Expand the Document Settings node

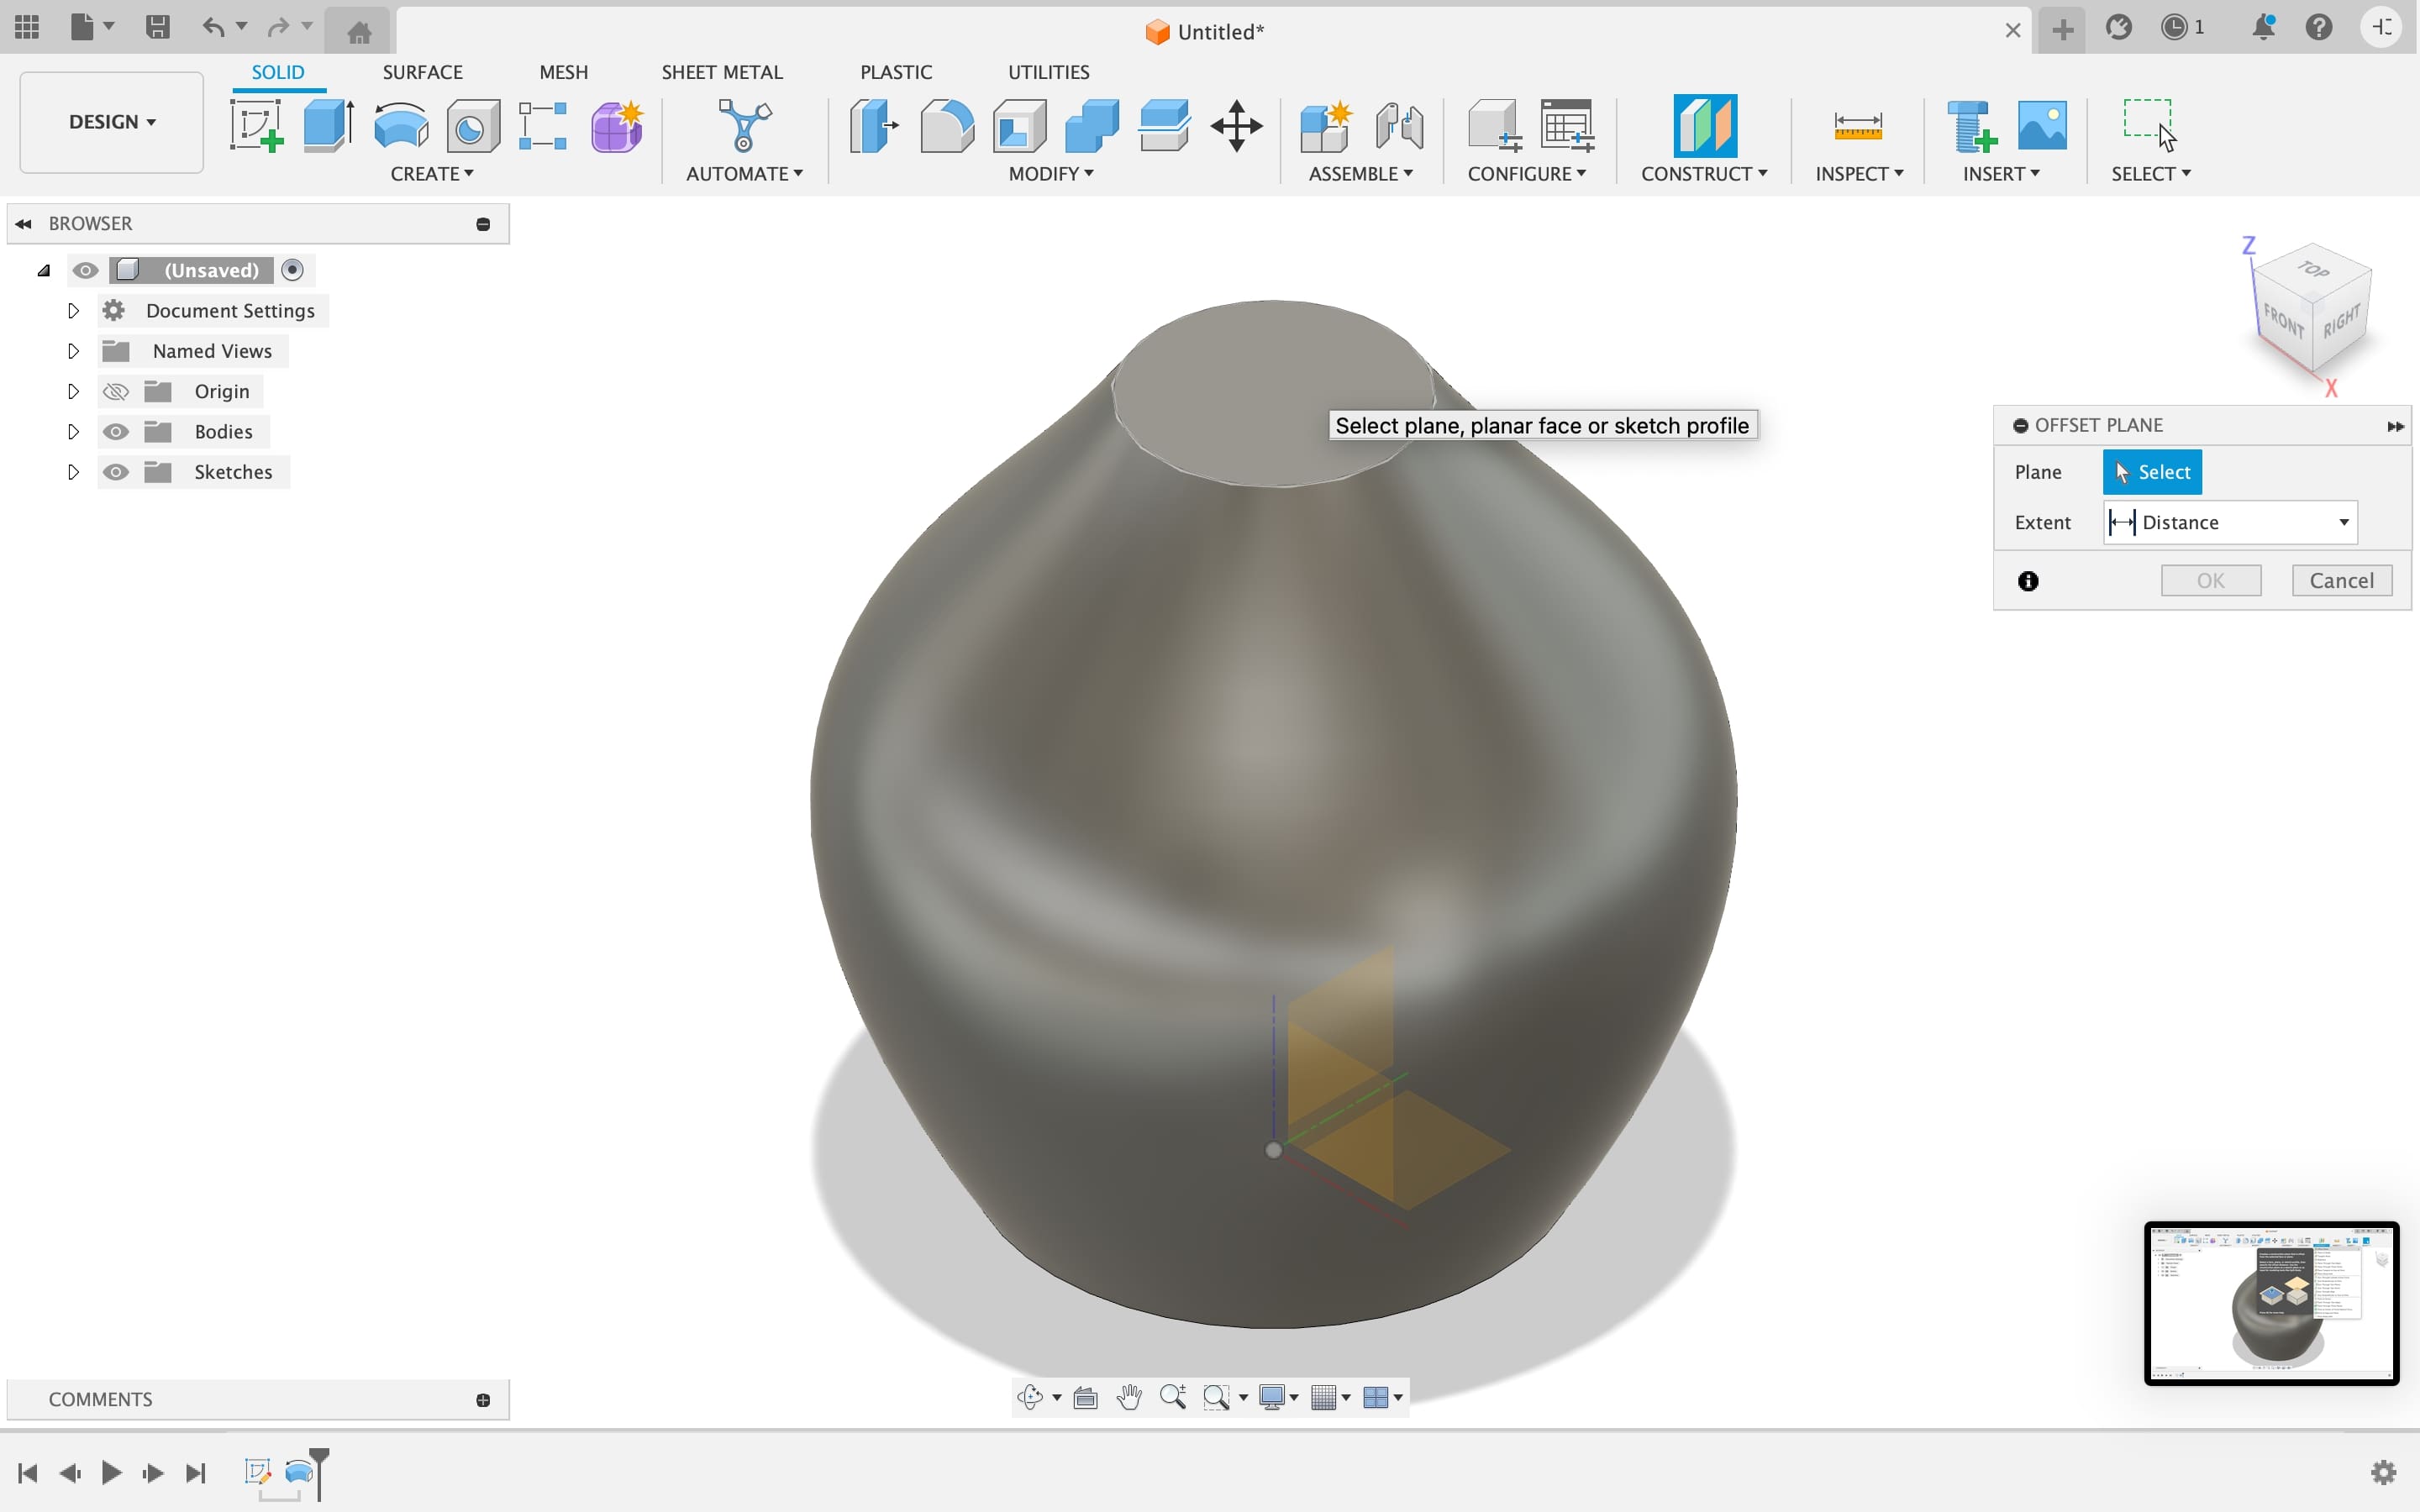coord(73,311)
